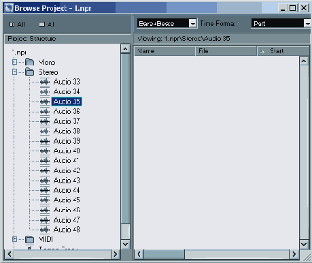Expand the MIDI folder node

pyautogui.click(x=14, y=239)
